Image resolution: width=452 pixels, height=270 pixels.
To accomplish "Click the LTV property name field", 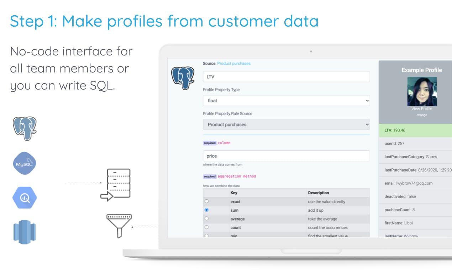I will point(286,77).
